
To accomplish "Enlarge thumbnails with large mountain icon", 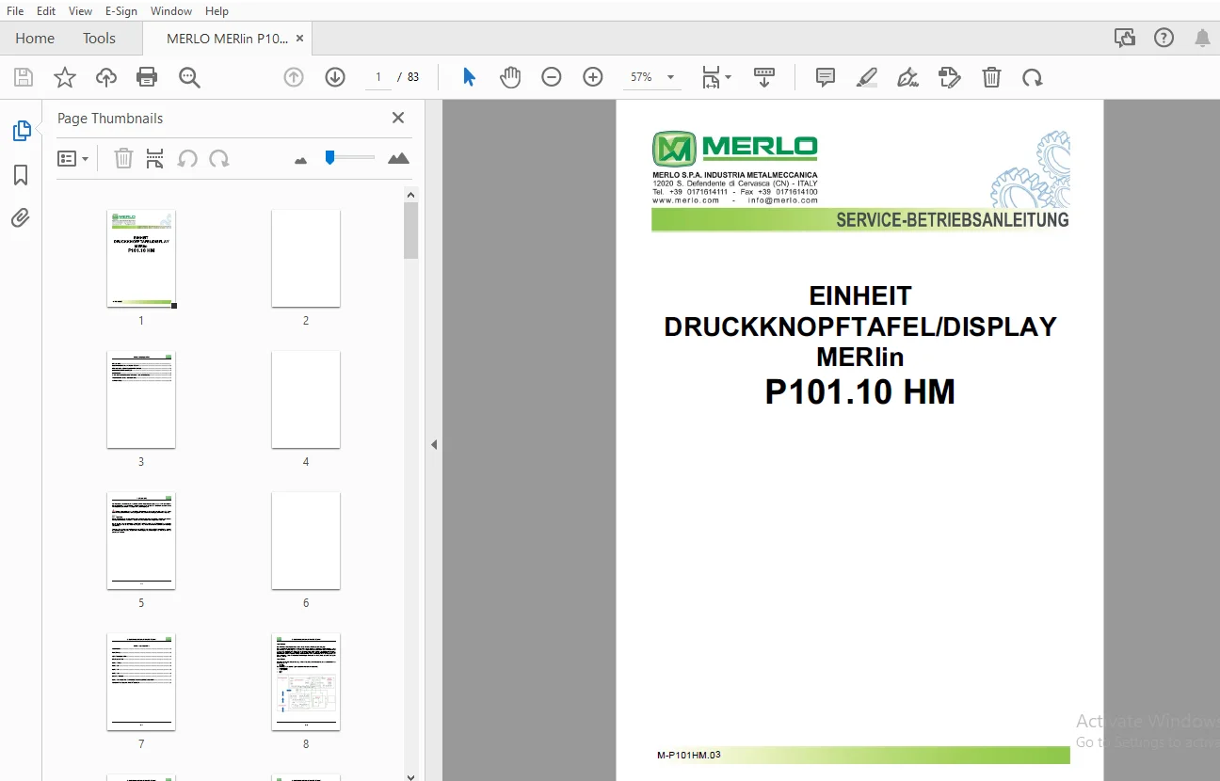I will [399, 158].
